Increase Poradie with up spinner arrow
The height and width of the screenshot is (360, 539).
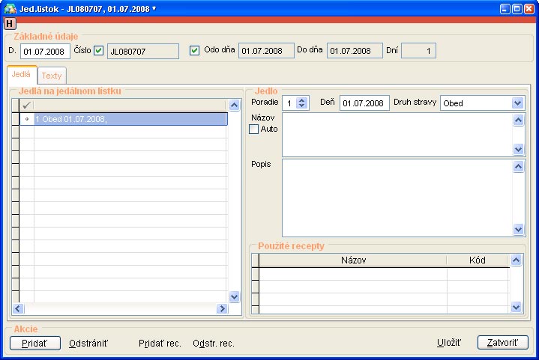coord(301,100)
